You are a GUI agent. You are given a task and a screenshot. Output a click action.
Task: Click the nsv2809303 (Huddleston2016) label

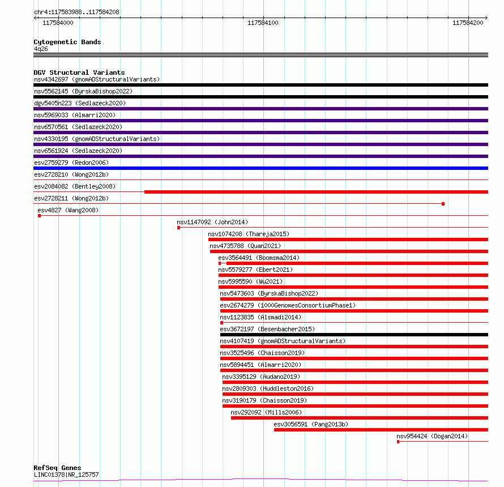(268, 388)
